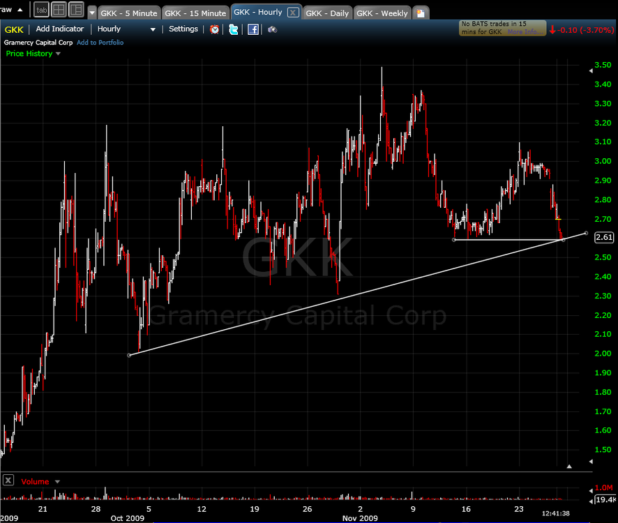Open the GKK - Weekly tab
Screen dimensions: 618x523
(x=382, y=13)
